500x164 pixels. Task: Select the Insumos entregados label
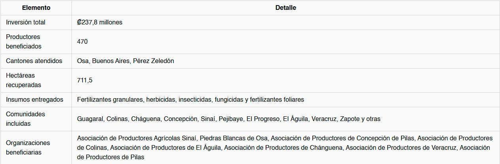click(34, 100)
